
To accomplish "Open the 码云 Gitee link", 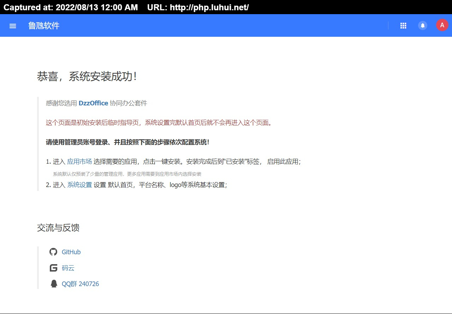I will click(x=68, y=268).
